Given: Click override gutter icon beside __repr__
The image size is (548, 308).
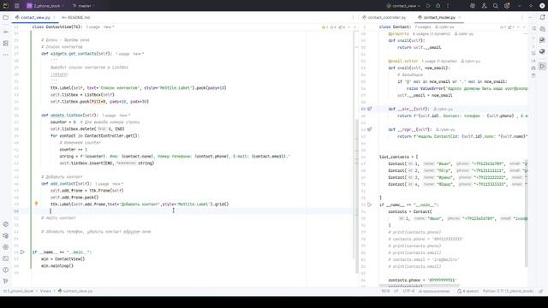Looking at the screenshot, I should point(369,129).
